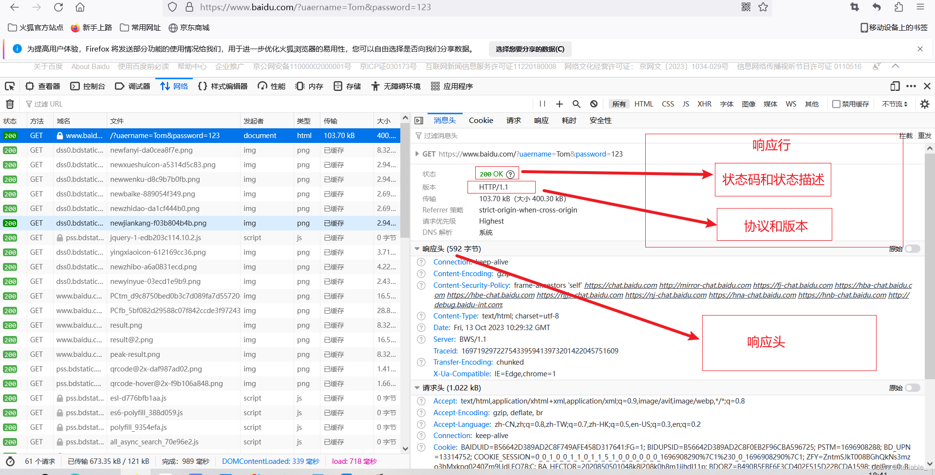The width and height of the screenshot is (935, 475).
Task: Click the https://chat.baidu.com link in CSP header
Action: click(x=621, y=285)
